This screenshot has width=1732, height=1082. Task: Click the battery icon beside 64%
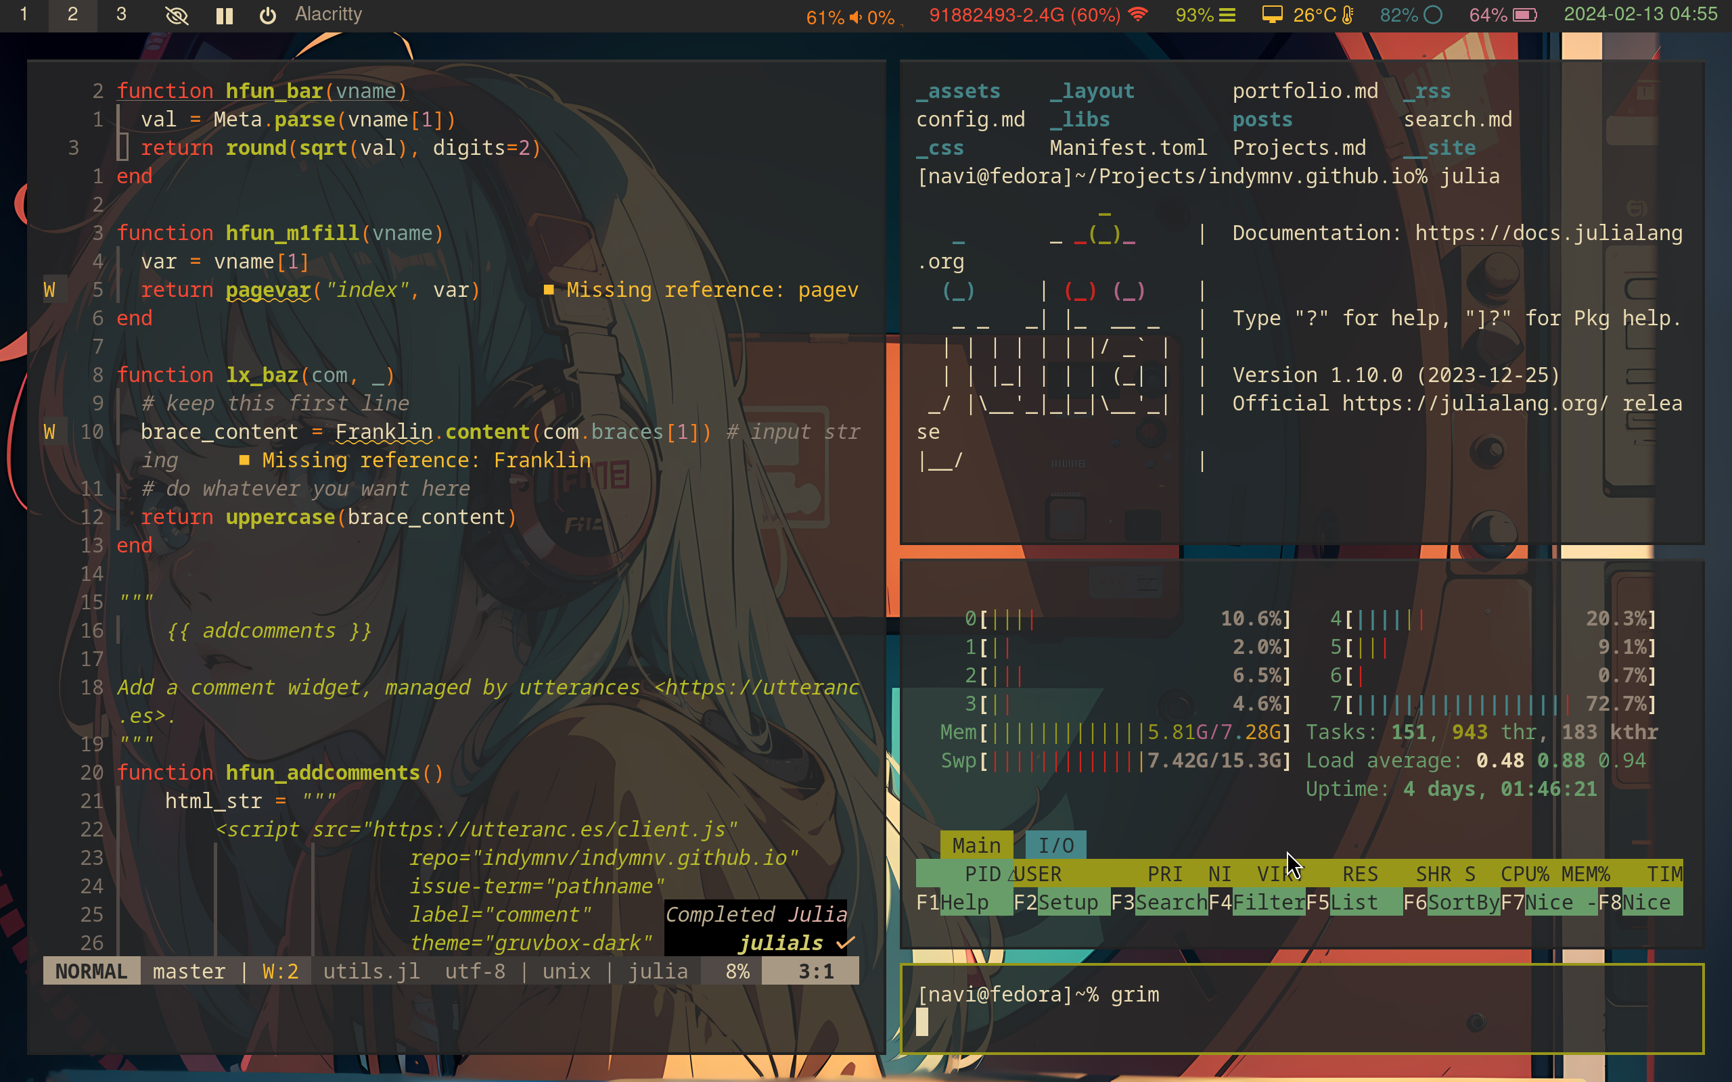pyautogui.click(x=1525, y=15)
